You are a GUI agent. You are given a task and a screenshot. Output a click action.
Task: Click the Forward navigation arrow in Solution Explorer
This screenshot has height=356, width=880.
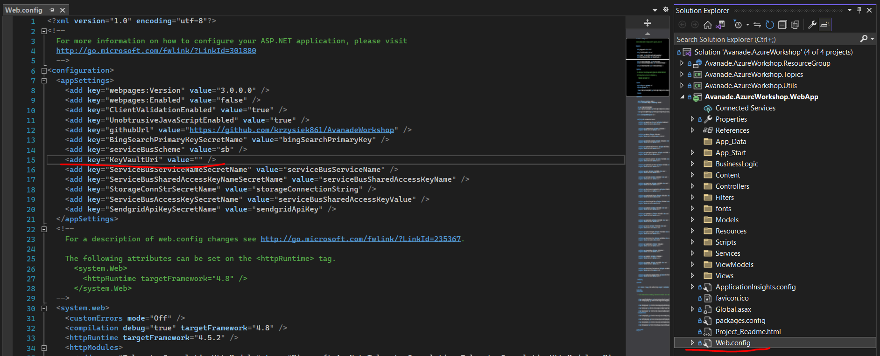click(x=695, y=25)
